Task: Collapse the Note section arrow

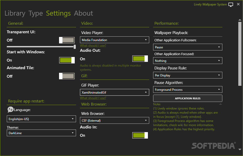Action: coord(220,104)
